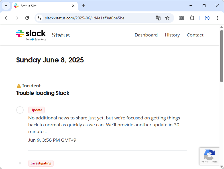
Task: Open the Extensions puzzle icon
Action: (x=192, y=18)
